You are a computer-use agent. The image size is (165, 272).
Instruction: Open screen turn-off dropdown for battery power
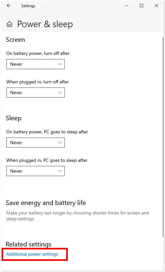tap(36, 64)
